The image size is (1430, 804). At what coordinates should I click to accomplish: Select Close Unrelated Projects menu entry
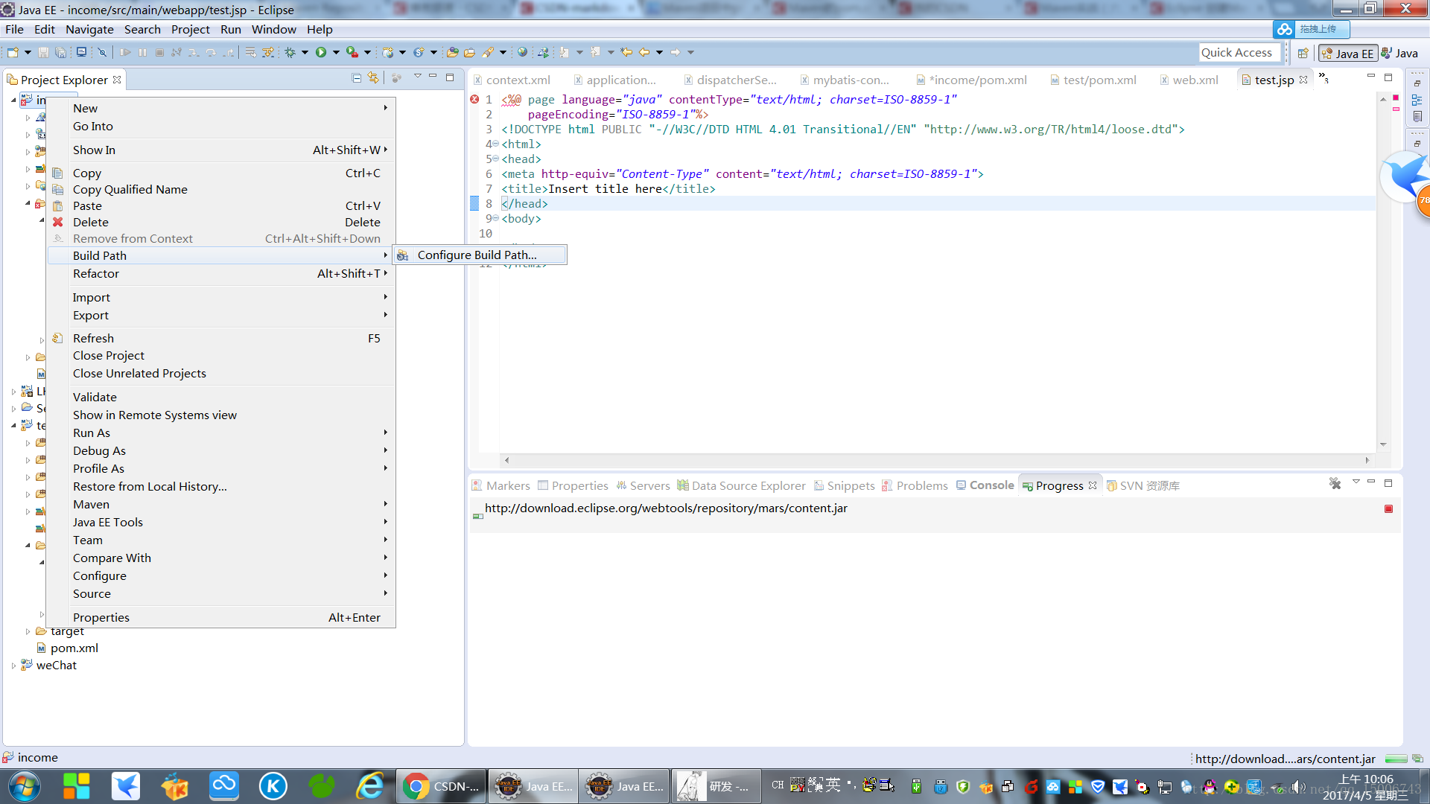(221, 373)
